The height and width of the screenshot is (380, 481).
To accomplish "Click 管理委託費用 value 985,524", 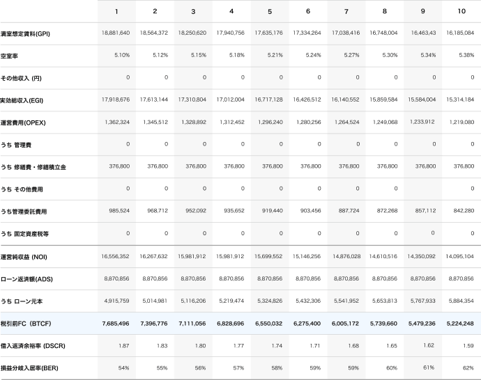I will pyautogui.click(x=119, y=211).
